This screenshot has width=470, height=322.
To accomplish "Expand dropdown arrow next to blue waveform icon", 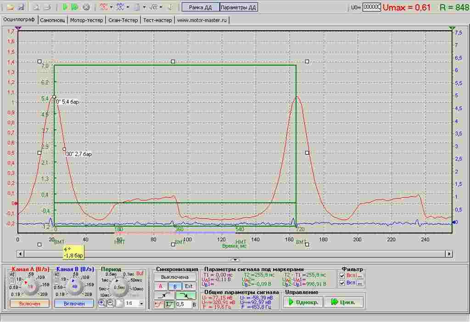I will pos(128,7).
